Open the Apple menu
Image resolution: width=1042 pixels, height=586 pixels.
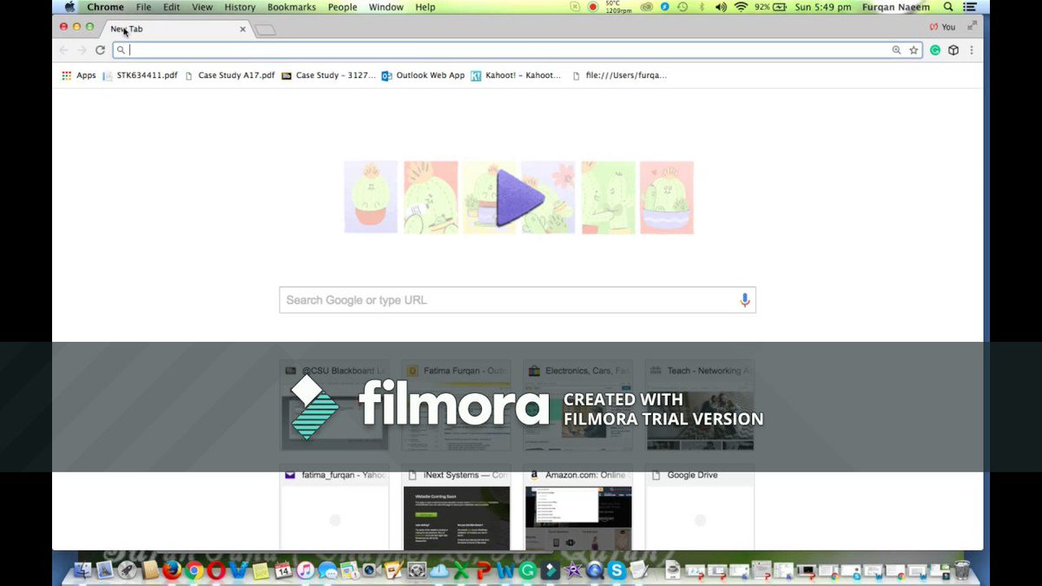[69, 7]
